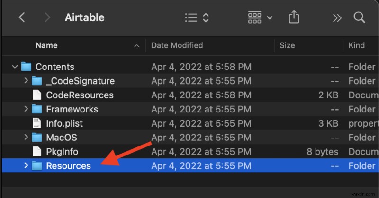Sort by Date Modified column header
Image resolution: width=379 pixels, height=198 pixels.
coord(177,45)
